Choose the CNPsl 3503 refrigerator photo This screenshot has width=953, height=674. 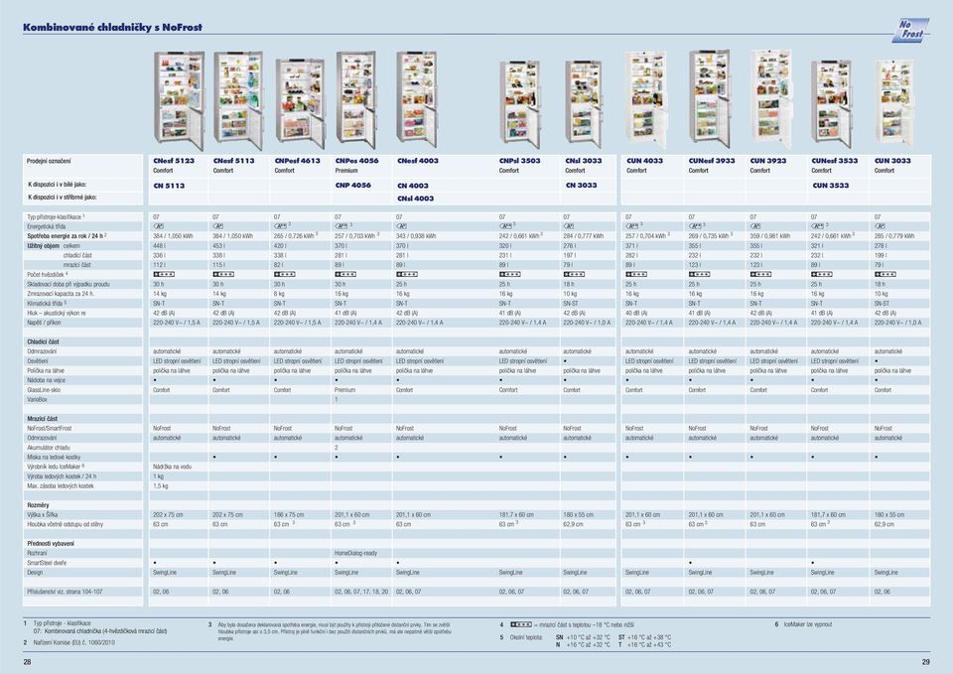(x=520, y=104)
